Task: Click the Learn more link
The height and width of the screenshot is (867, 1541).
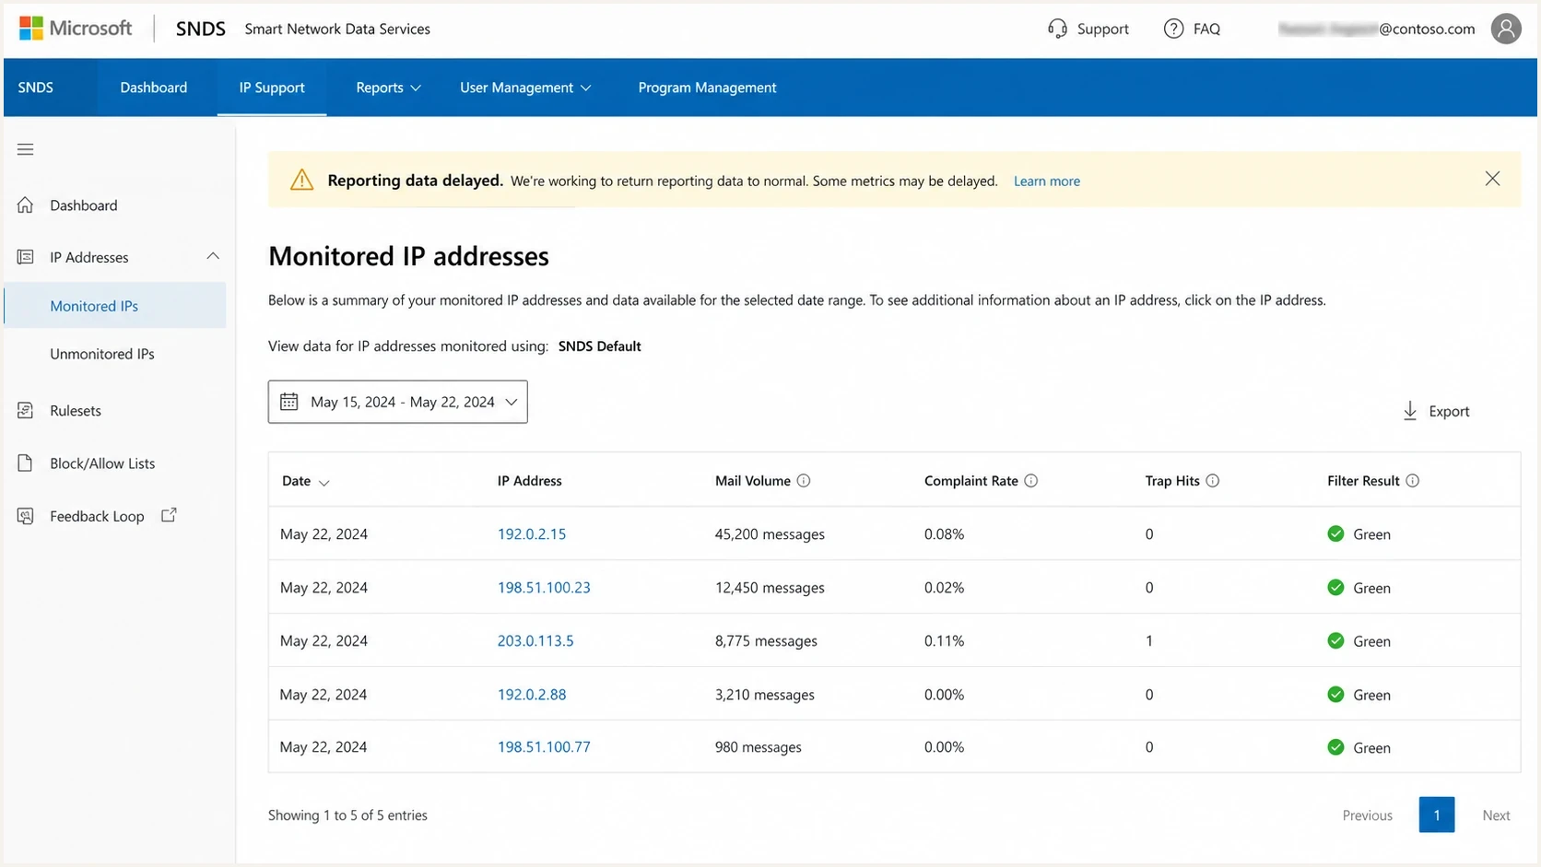Action: tap(1047, 181)
